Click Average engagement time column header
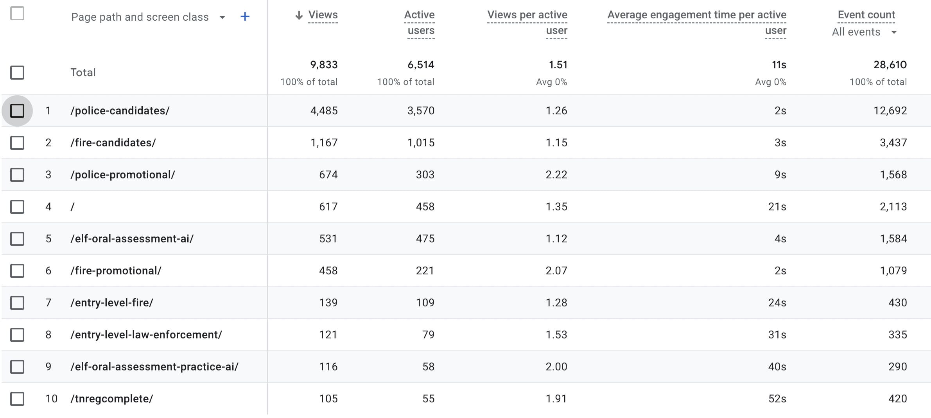The image size is (931, 418). pos(697,23)
